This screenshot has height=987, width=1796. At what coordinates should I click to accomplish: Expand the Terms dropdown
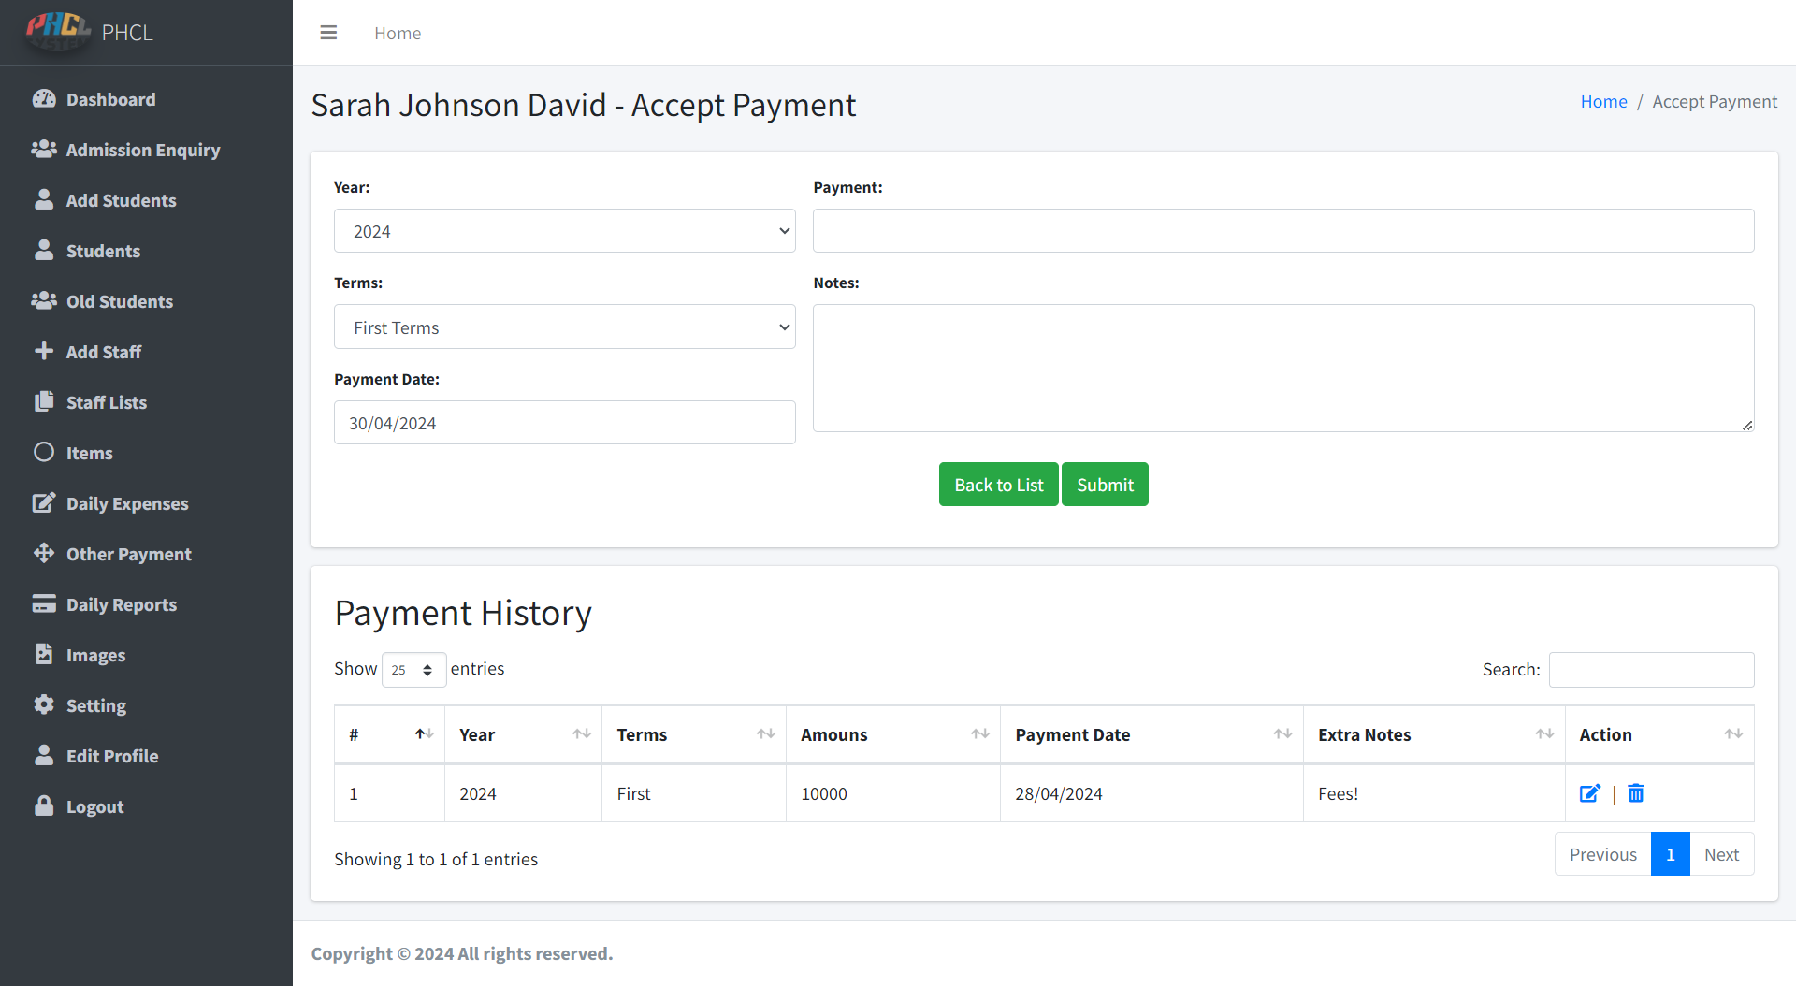(x=564, y=327)
